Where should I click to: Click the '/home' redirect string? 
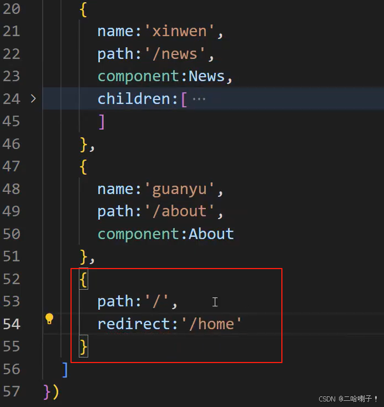pyautogui.click(x=211, y=324)
